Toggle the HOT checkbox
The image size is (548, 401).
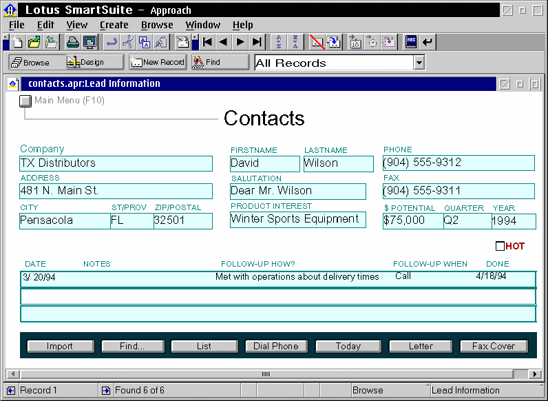coord(500,246)
